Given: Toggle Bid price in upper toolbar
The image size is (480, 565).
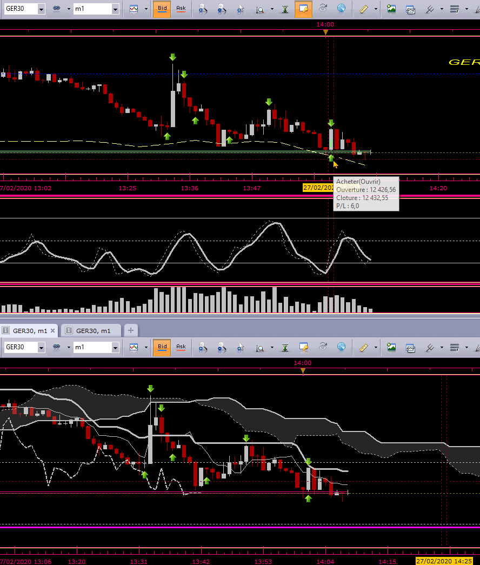Looking at the screenshot, I should (x=162, y=9).
